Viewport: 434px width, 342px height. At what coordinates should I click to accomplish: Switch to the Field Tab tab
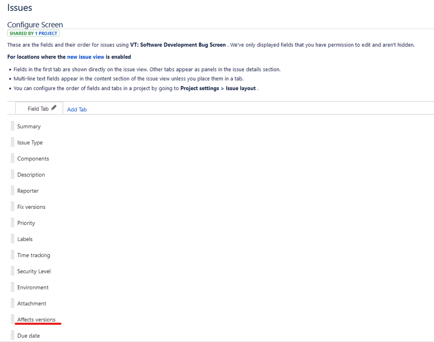point(37,109)
